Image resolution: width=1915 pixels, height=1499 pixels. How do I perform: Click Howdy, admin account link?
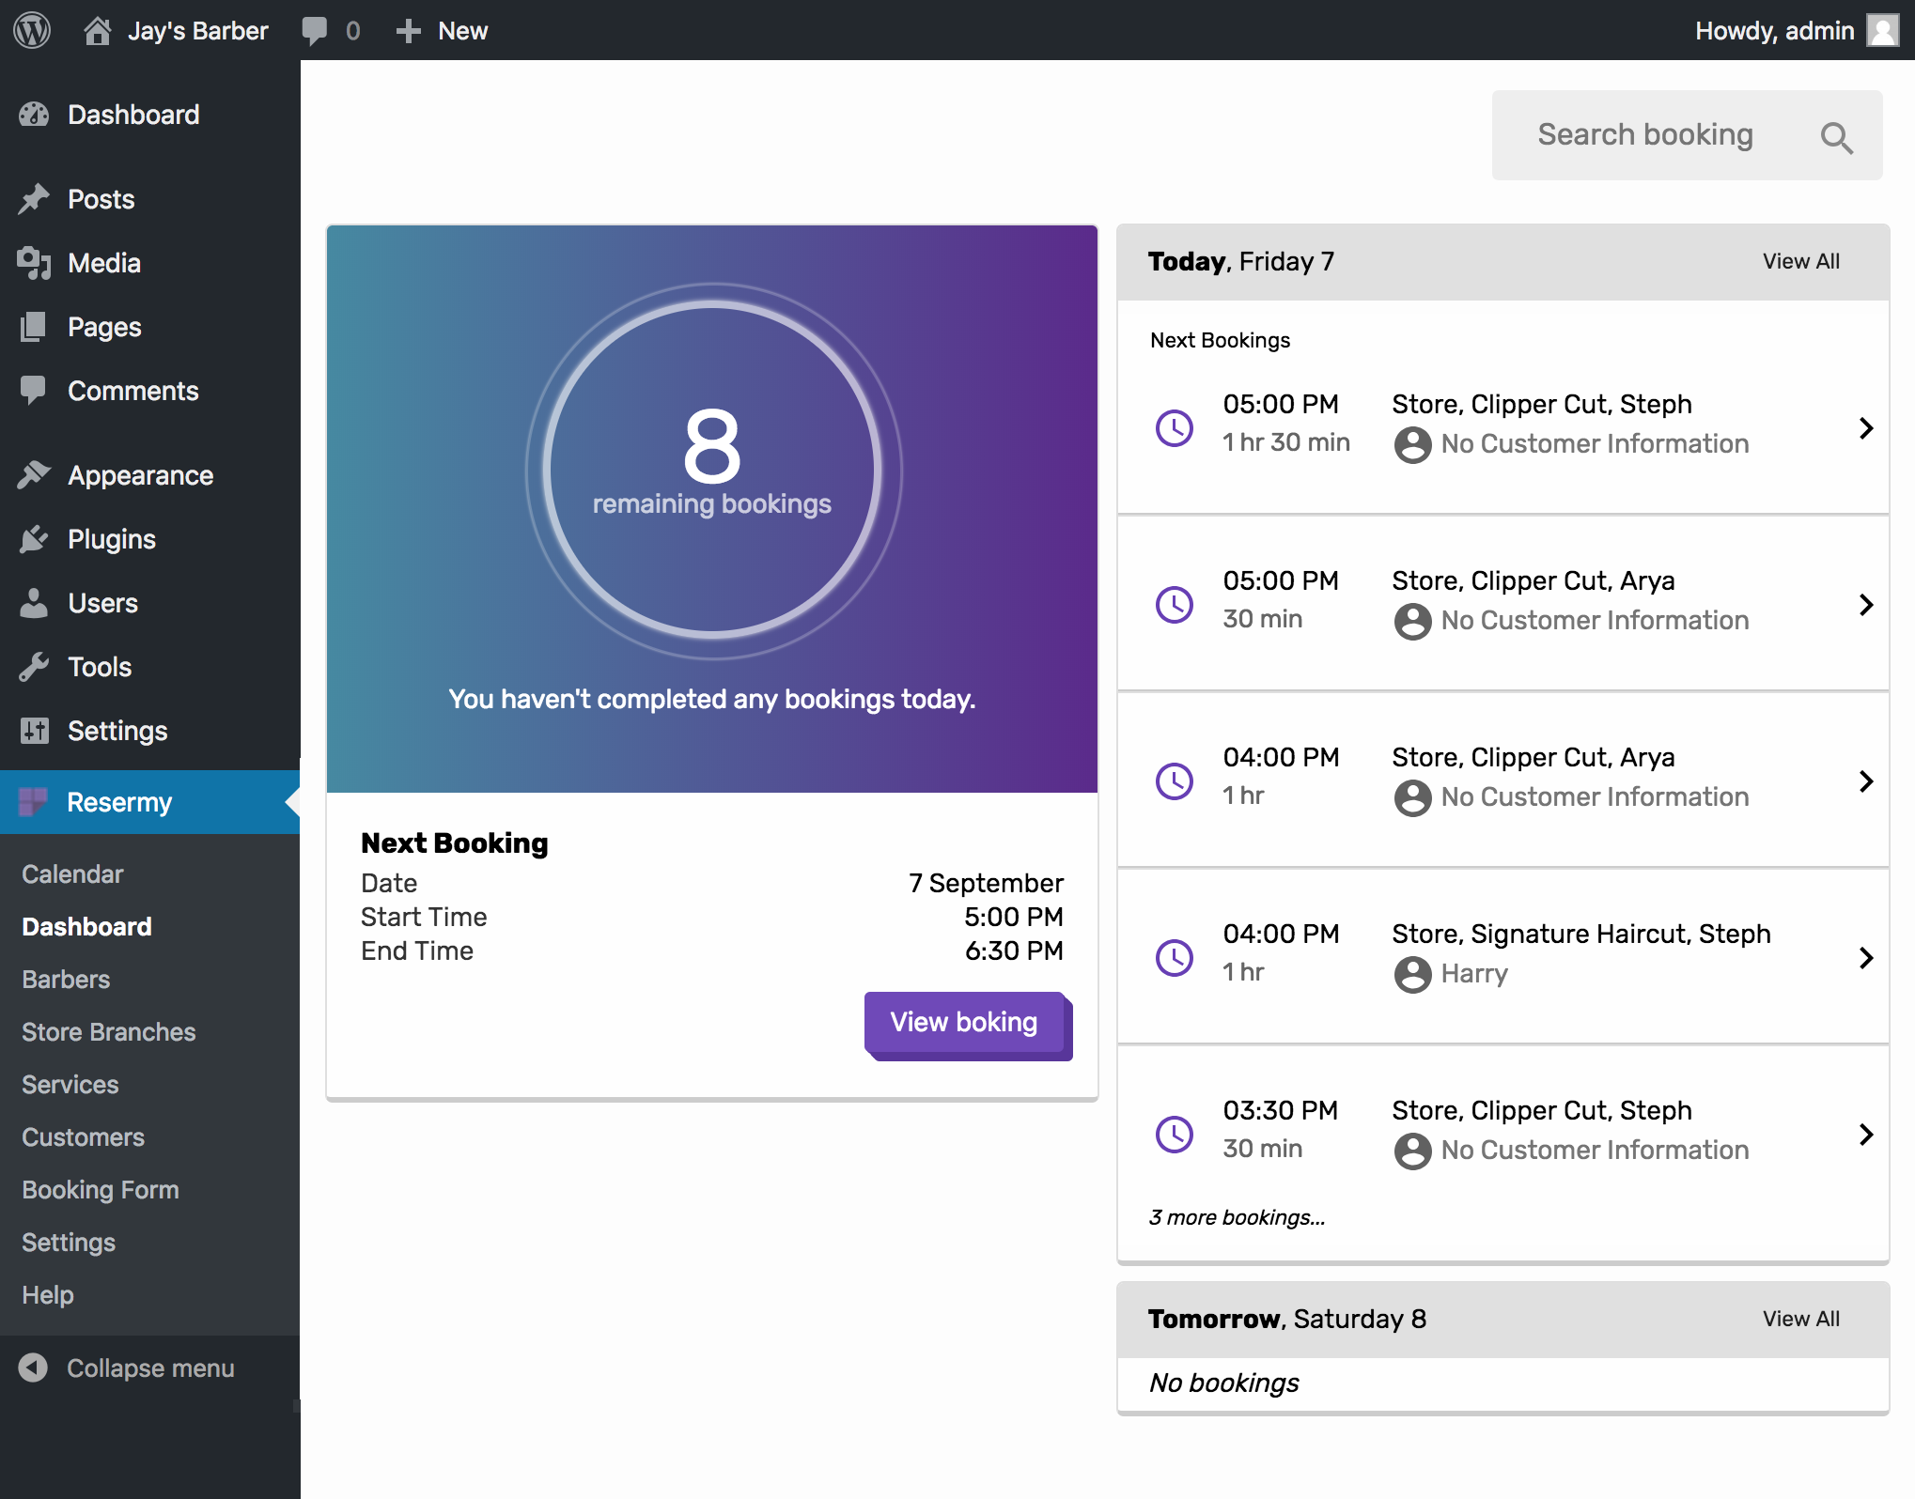pyautogui.click(x=1774, y=31)
